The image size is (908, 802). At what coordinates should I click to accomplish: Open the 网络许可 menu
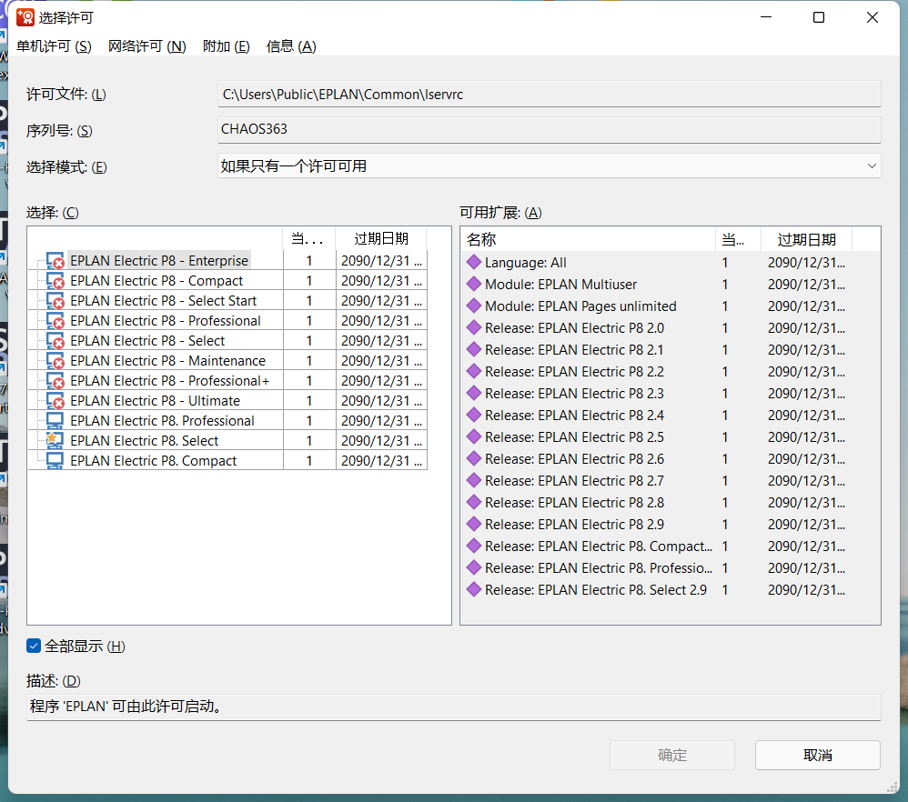[x=146, y=46]
